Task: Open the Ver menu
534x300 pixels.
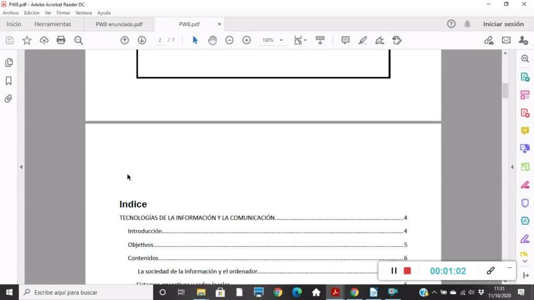Action: tap(48, 13)
